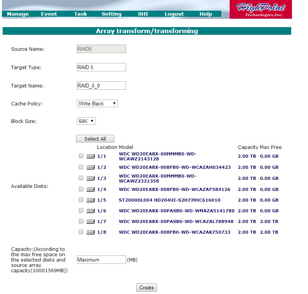Image resolution: width=308 pixels, height=294 pixels.
Task: Tick the checkbox for disk 1/8
Action: (x=81, y=232)
